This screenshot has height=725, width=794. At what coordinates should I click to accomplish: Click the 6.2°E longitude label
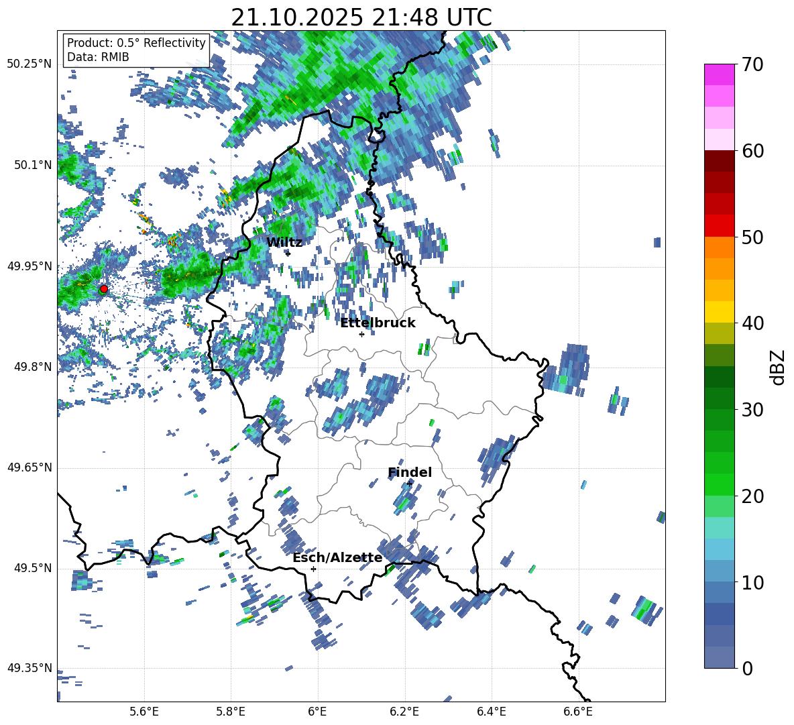404,712
